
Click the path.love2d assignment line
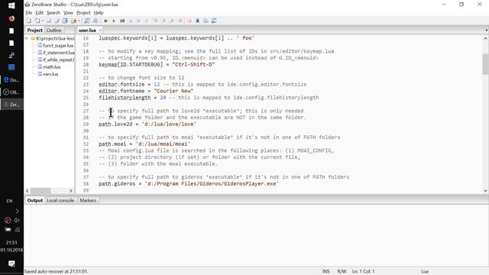click(x=147, y=124)
